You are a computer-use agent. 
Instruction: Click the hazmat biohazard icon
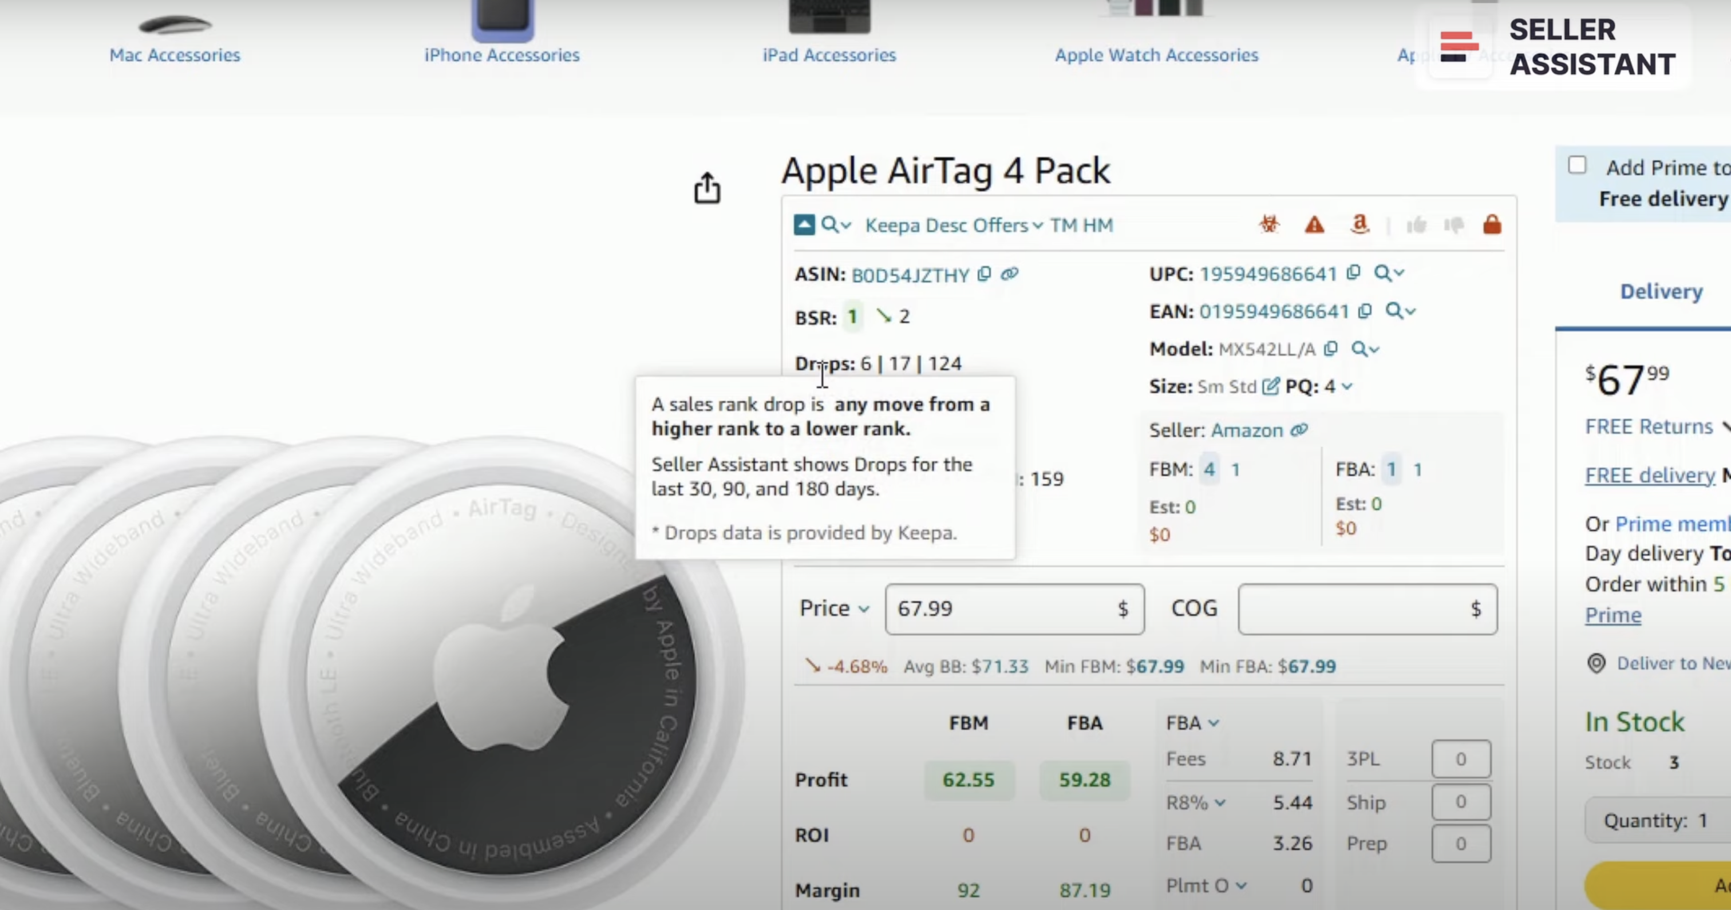(1268, 224)
